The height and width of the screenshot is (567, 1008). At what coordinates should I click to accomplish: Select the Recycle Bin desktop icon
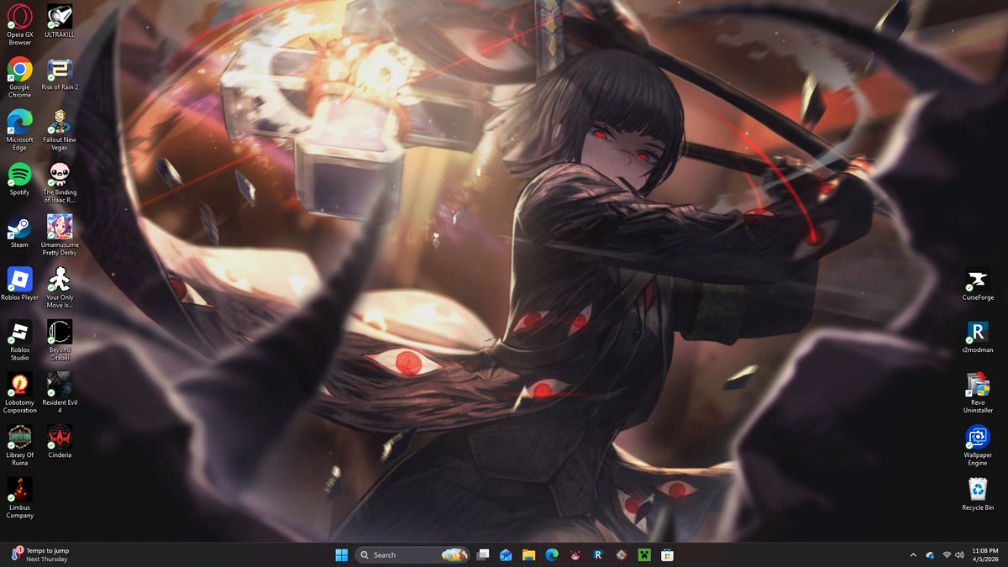(978, 495)
